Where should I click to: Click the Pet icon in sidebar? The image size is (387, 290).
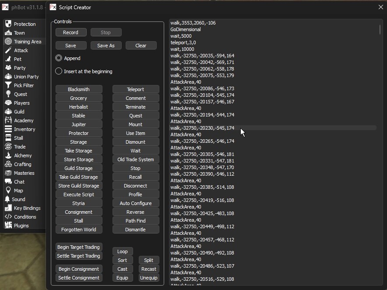pos(8,59)
